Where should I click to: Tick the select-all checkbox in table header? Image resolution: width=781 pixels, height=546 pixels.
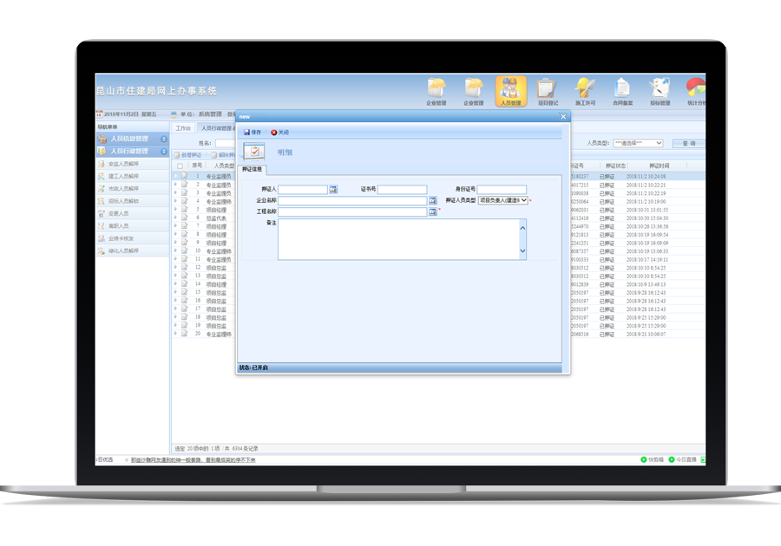[180, 166]
